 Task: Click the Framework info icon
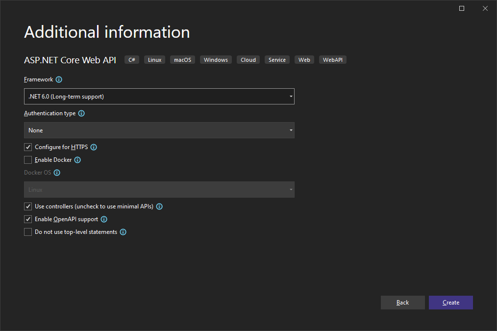point(59,79)
